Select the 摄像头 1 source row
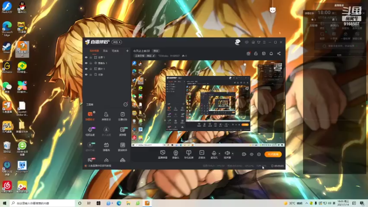Image resolution: width=368 pixels, height=207 pixels. pyautogui.click(x=107, y=63)
